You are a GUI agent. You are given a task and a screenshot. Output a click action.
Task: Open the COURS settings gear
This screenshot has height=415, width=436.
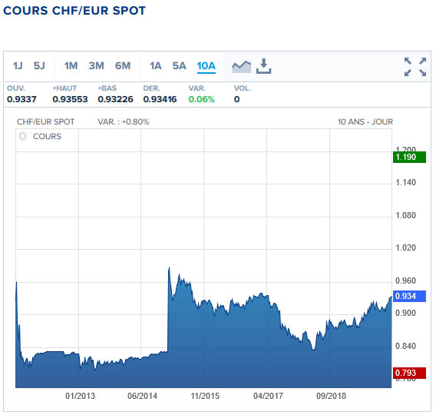(22, 136)
